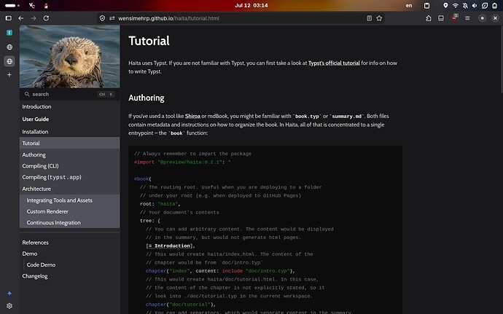The width and height of the screenshot is (503, 314).
Task: Expand the Architecture sidebar section
Action: (36, 189)
